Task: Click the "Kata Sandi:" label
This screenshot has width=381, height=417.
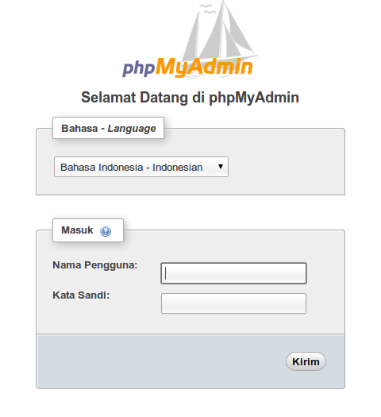Action: 81,295
